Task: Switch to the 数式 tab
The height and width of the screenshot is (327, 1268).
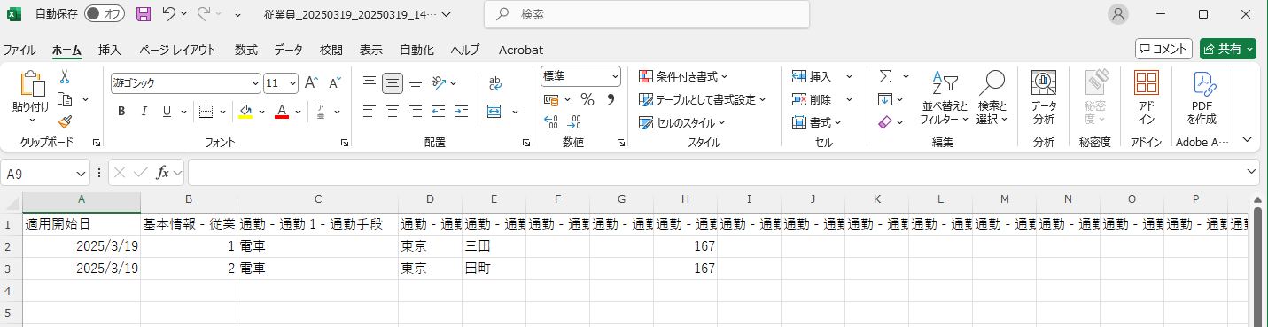Action: click(246, 50)
